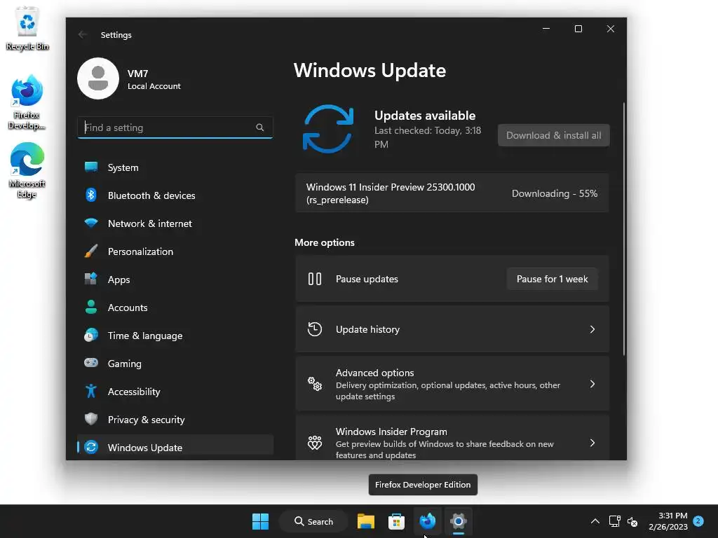
Task: Click the network status tray icon
Action: pos(614,521)
